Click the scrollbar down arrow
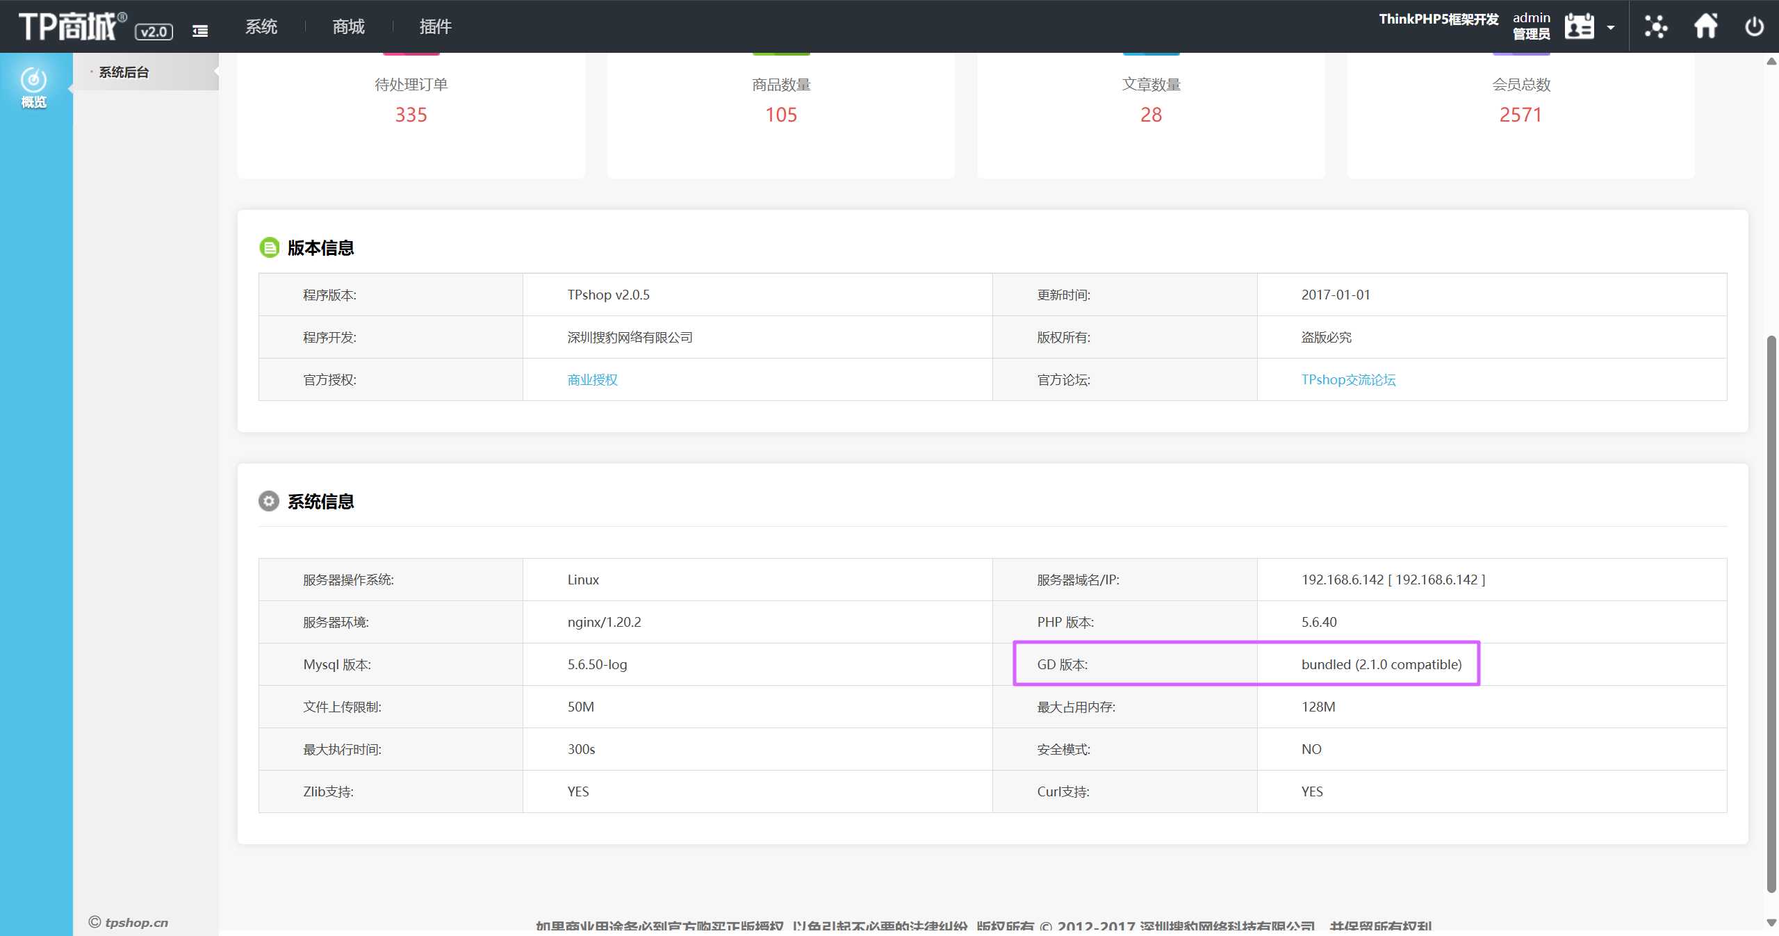The image size is (1779, 936). tap(1771, 923)
